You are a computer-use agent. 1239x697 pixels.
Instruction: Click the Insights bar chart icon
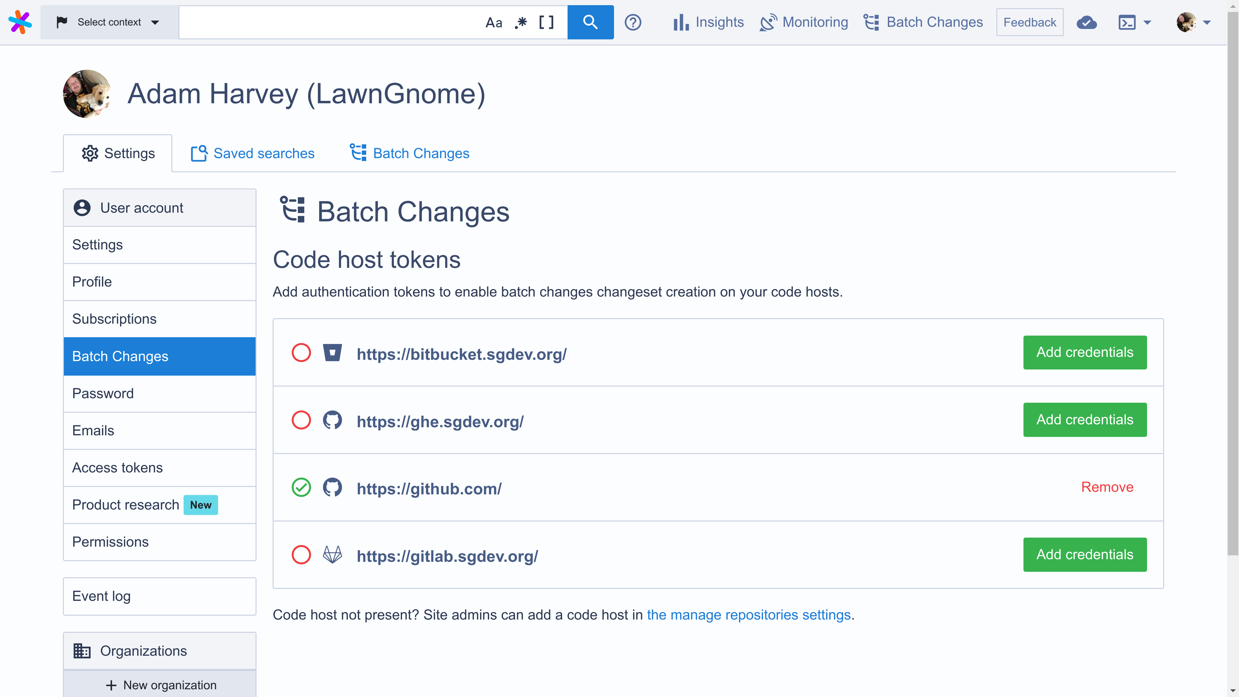680,23
